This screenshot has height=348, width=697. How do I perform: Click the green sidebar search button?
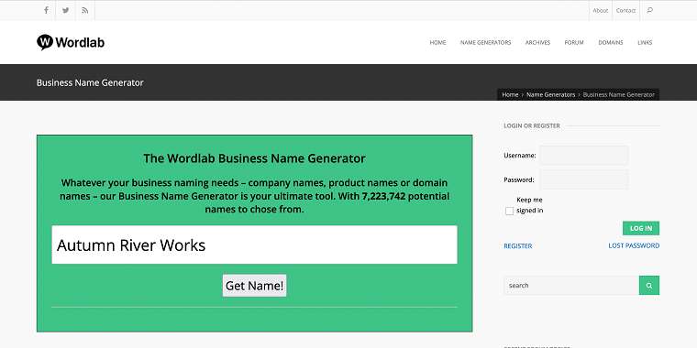click(x=649, y=286)
